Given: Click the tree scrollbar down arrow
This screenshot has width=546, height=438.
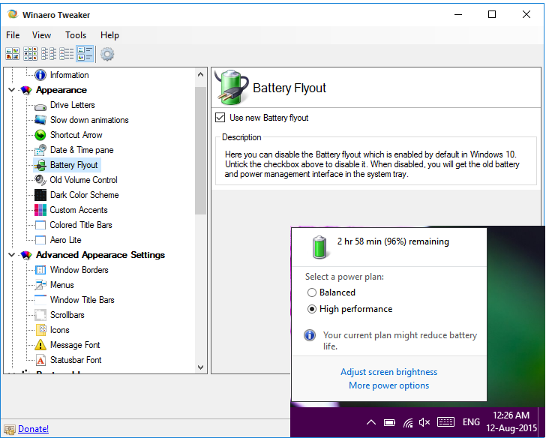Looking at the screenshot, I should [x=200, y=367].
